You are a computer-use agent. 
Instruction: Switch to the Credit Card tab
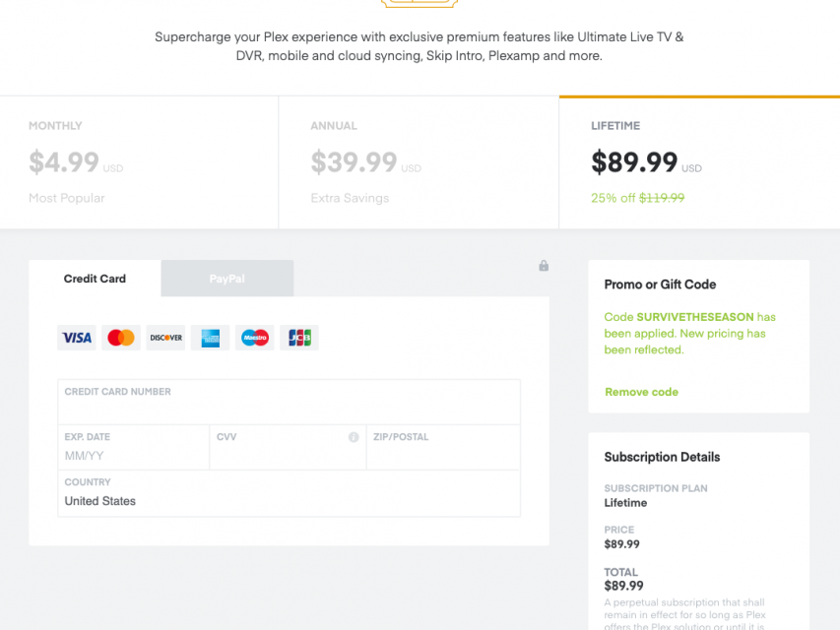point(95,279)
